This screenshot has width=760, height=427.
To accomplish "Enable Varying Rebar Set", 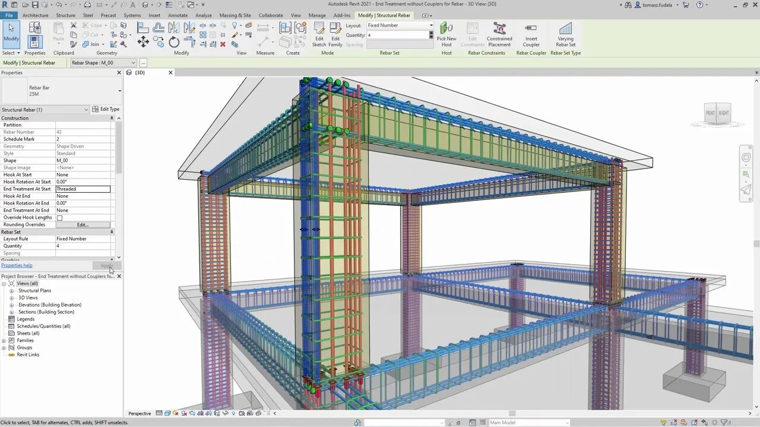I will click(x=565, y=34).
